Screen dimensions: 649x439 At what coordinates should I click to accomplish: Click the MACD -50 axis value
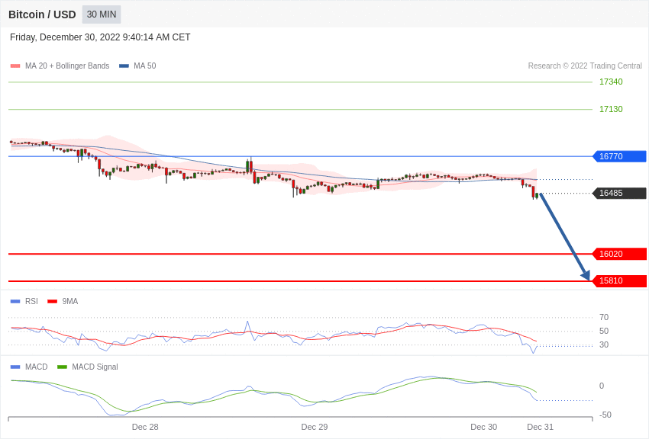[x=605, y=415]
